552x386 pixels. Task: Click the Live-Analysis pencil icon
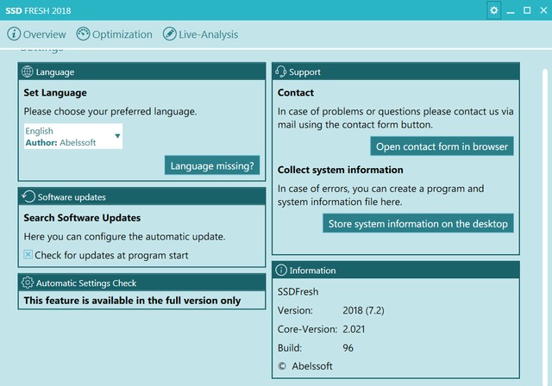click(x=169, y=34)
